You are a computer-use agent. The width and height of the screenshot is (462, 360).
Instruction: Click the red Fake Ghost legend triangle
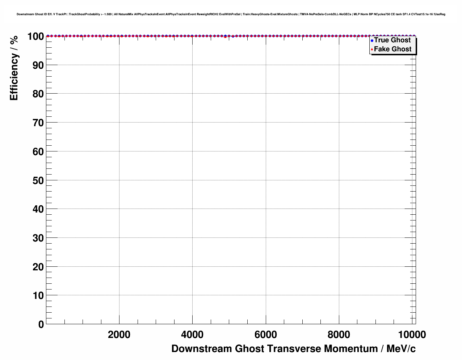click(372, 49)
